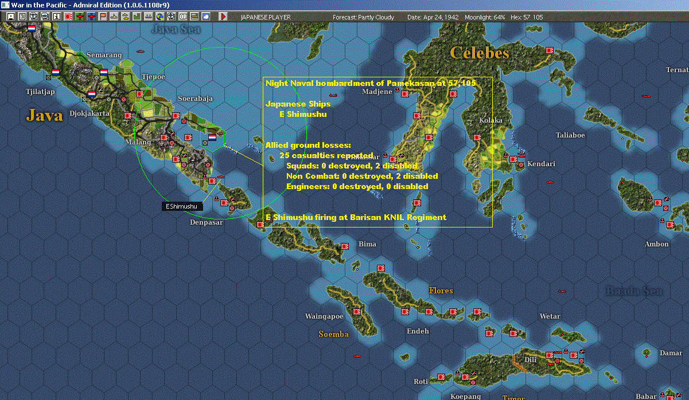Screen dimensions: 689x400
Task: Select Japanese base icon near Waingapoe
Action: point(357,312)
